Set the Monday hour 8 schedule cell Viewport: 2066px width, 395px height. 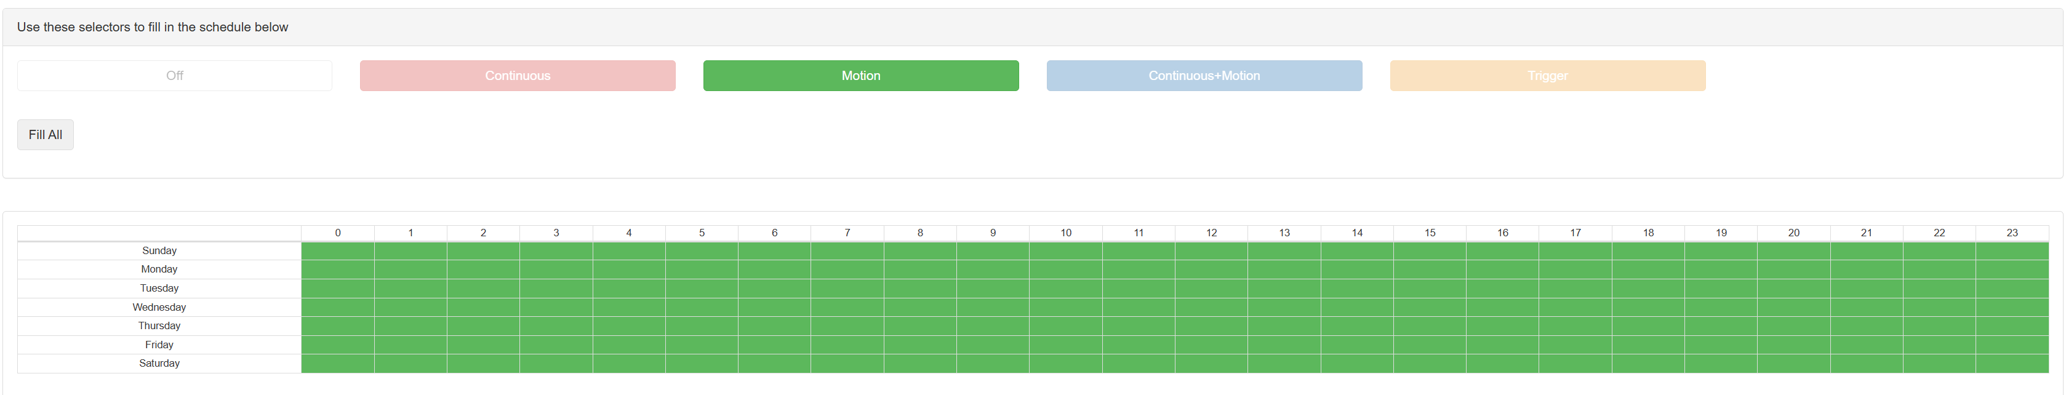click(920, 269)
